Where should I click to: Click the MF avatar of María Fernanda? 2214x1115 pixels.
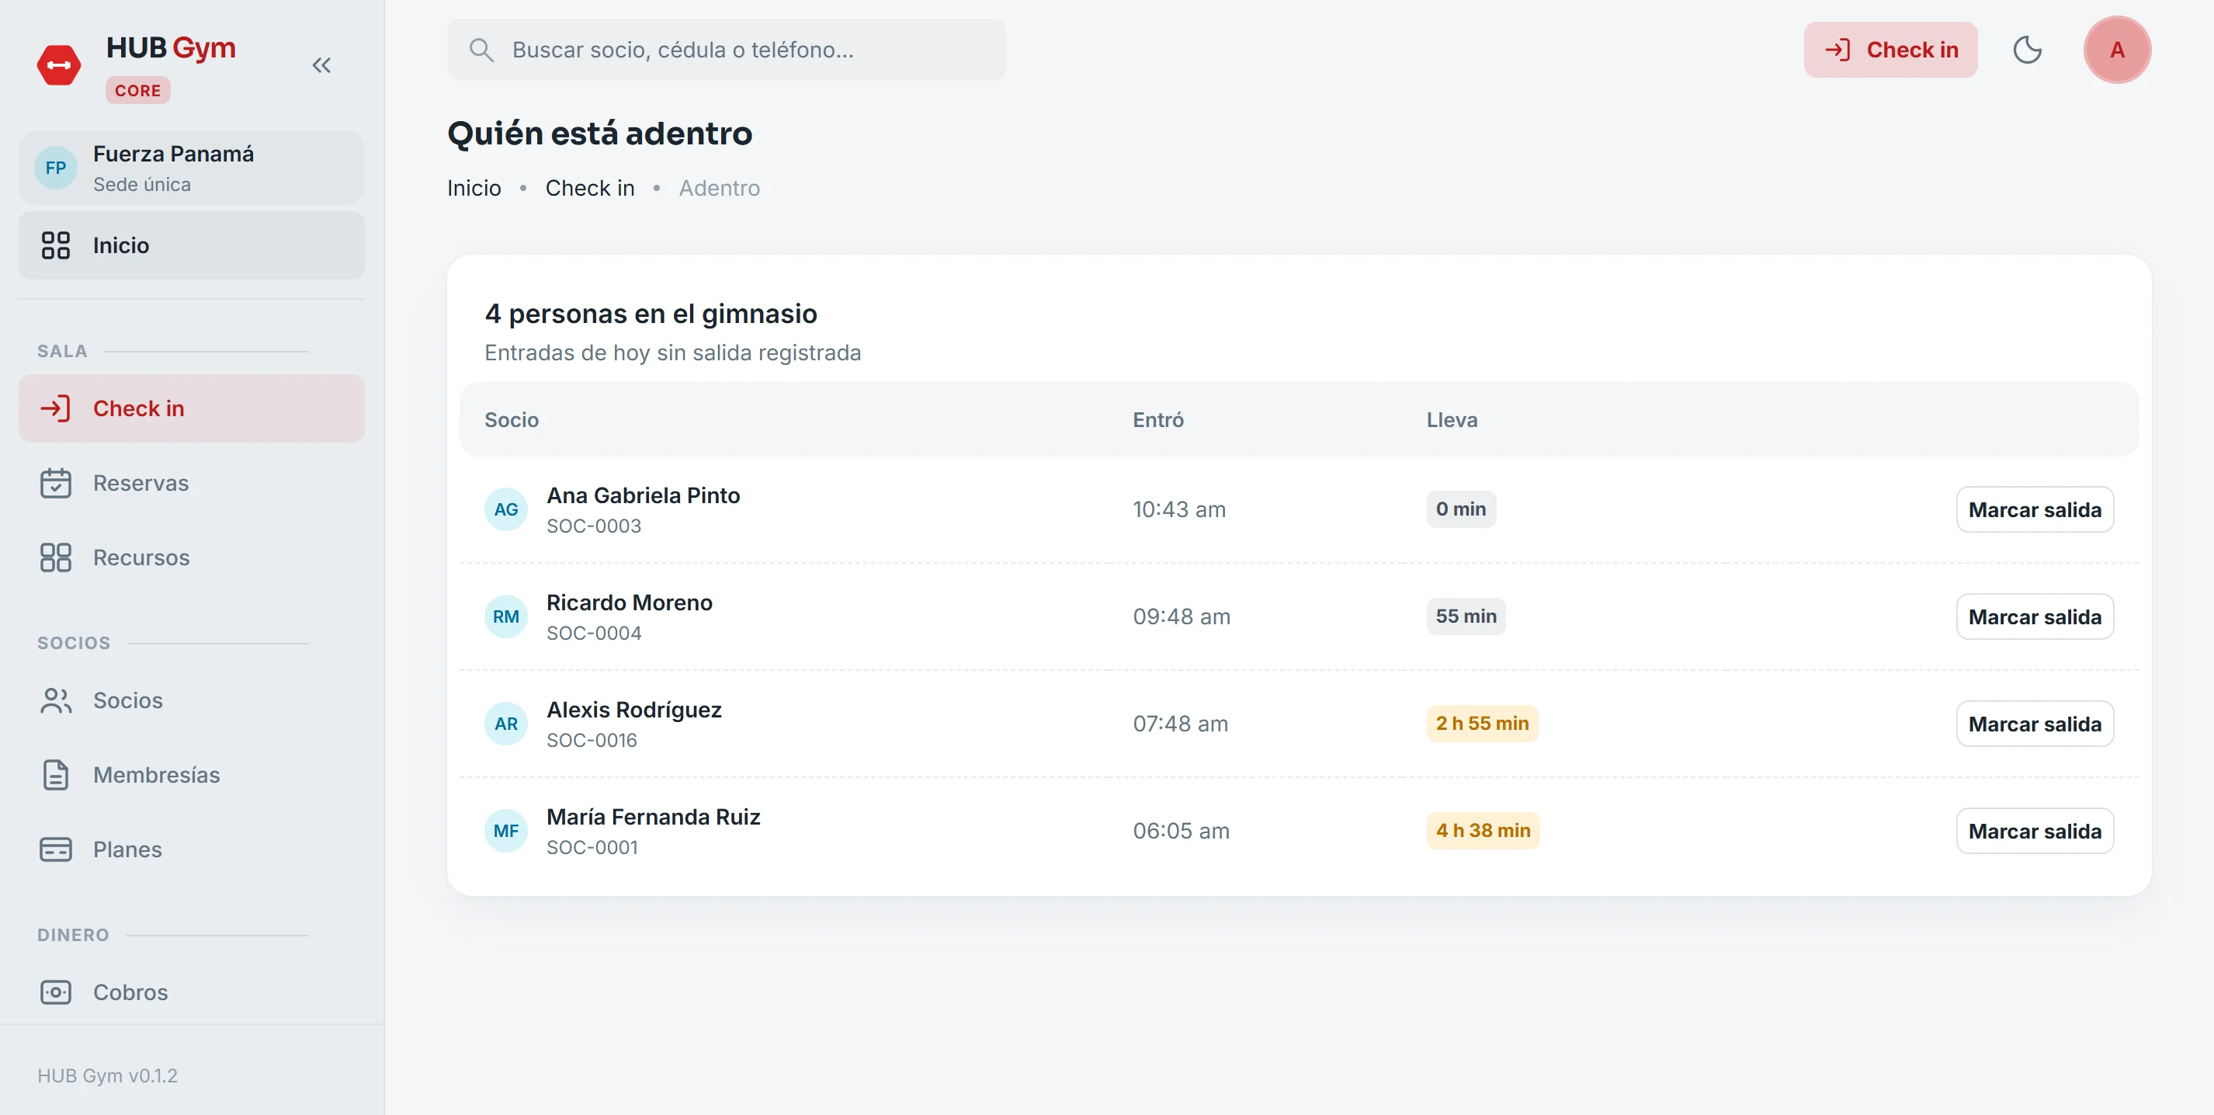click(505, 832)
